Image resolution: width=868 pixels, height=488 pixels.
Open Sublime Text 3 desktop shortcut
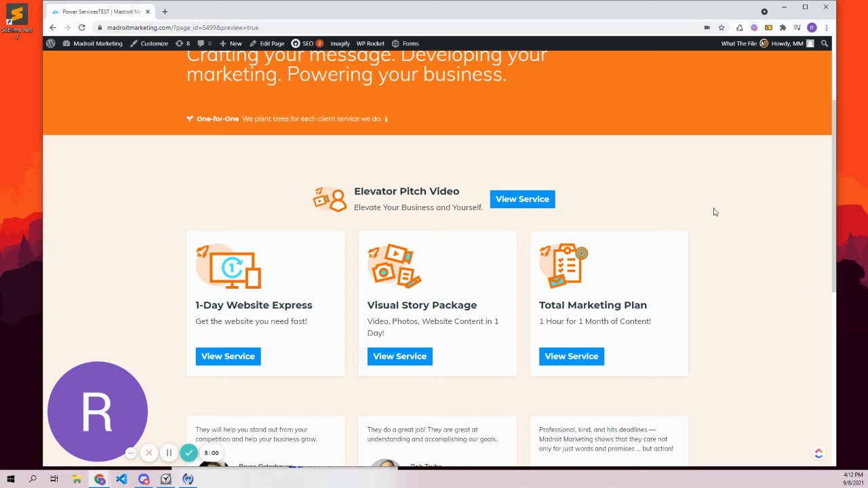pos(17,21)
